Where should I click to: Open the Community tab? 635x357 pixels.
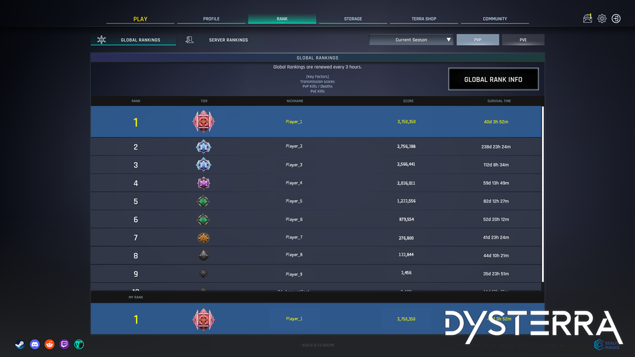point(495,19)
